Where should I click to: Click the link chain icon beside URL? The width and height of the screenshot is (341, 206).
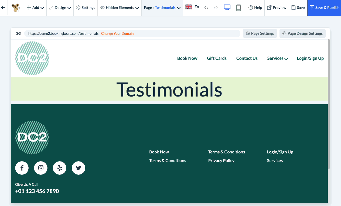pyautogui.click(x=18, y=33)
